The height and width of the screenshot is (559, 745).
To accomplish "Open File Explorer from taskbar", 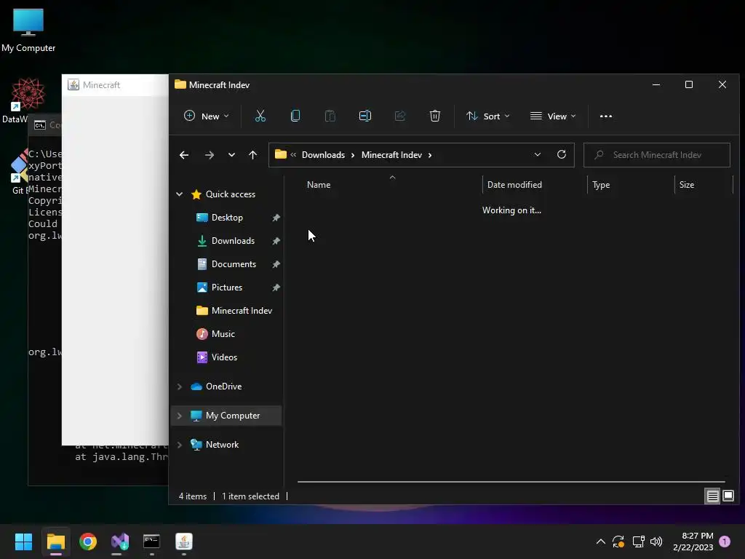I will tap(55, 542).
